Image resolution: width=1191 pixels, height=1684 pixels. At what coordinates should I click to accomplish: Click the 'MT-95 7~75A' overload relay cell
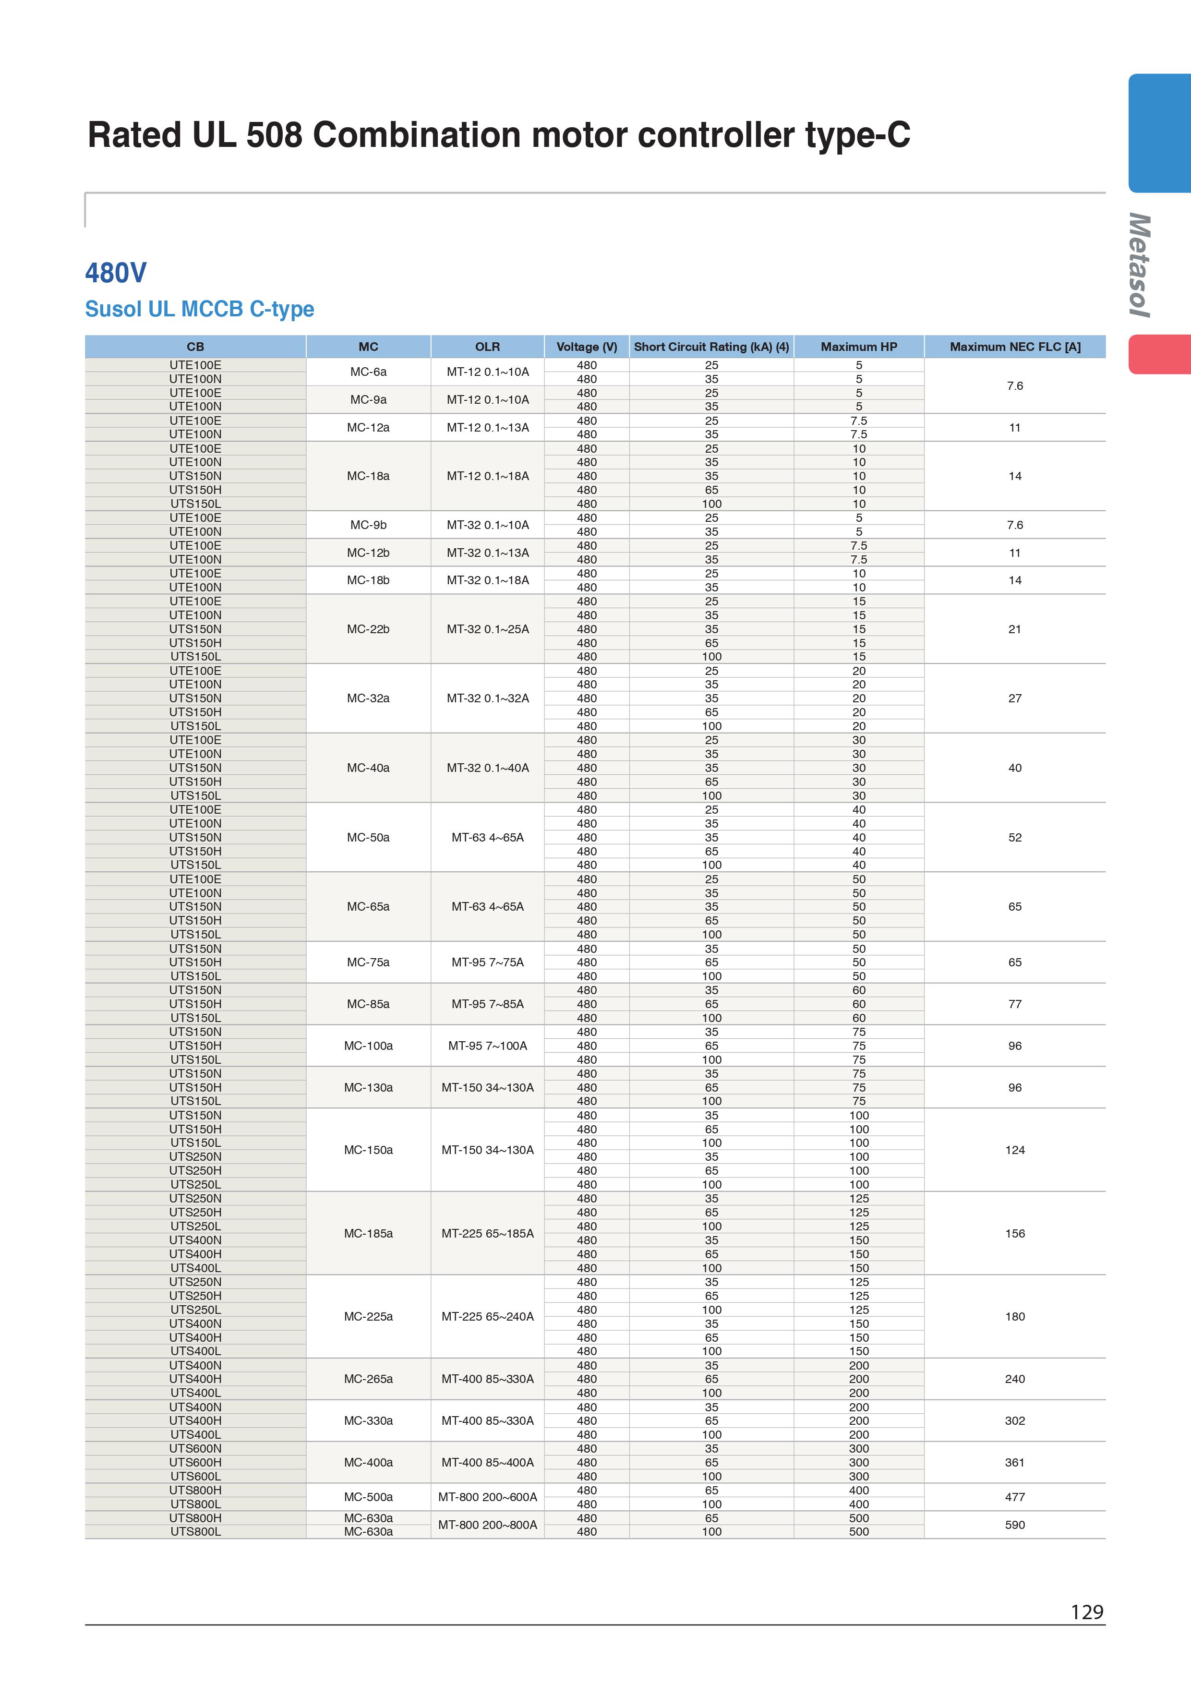488,962
